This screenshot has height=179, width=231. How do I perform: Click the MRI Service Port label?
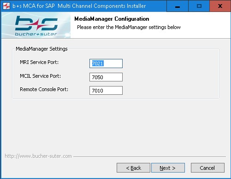[x=39, y=62]
